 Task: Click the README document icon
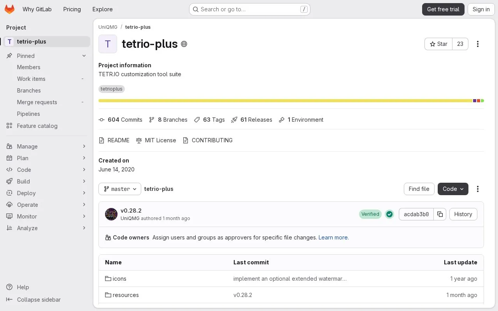(102, 140)
